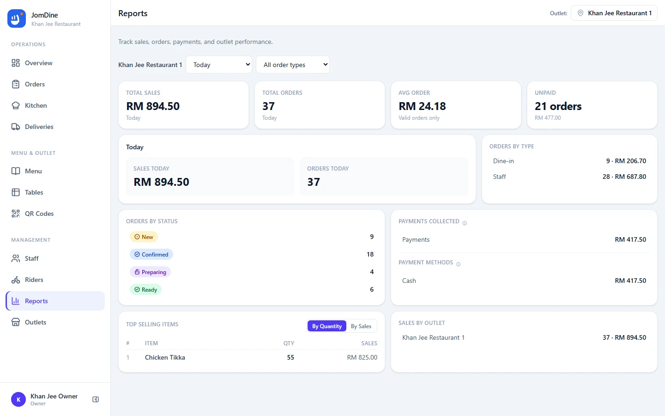Click the outlet location pin icon

580,13
